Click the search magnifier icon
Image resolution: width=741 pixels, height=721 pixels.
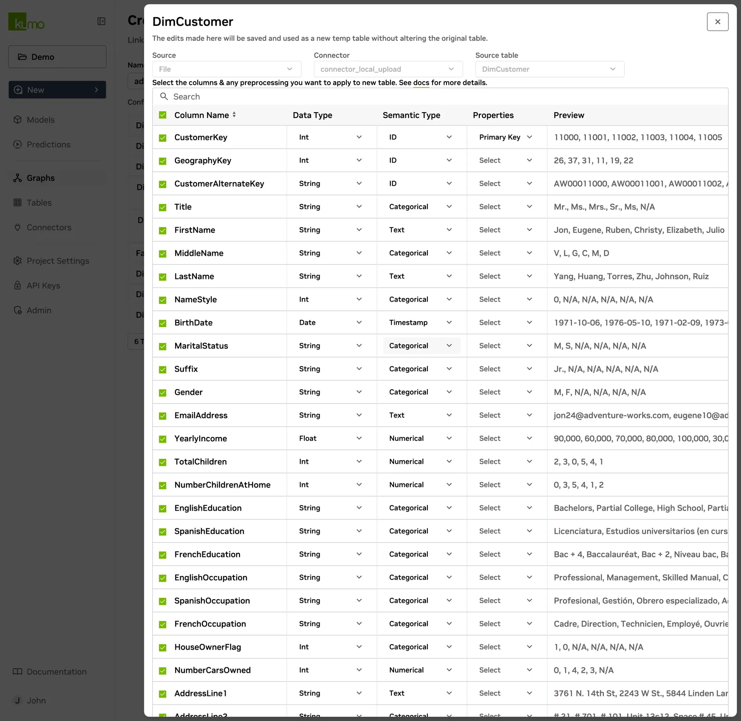pyautogui.click(x=164, y=96)
